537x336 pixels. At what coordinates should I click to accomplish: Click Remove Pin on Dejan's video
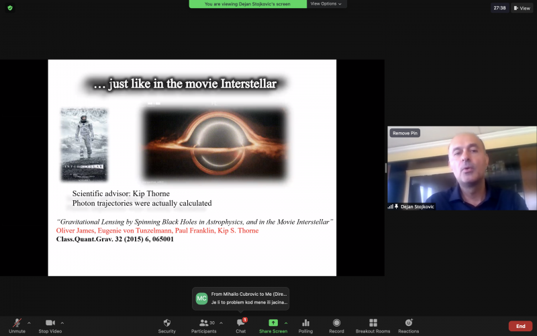(x=405, y=133)
